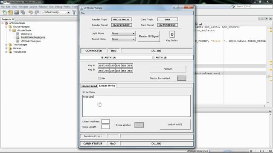Click the CONNECTED status label

coord(94,51)
